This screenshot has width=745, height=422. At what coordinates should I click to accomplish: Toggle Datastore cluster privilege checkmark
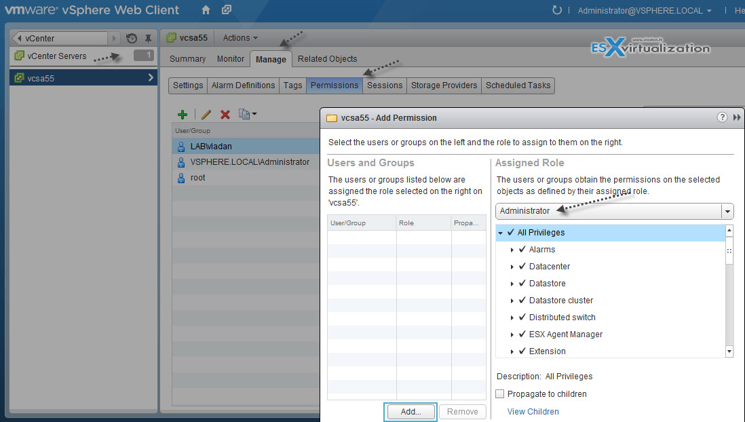point(522,301)
